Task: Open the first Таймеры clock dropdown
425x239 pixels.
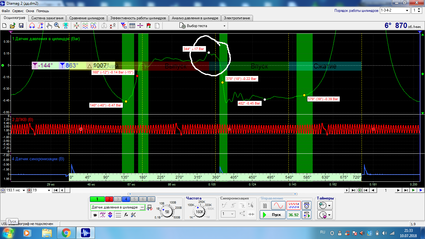Action: coord(325,205)
